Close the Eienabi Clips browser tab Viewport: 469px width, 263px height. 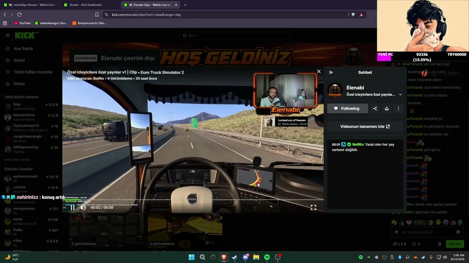[x=176, y=5]
